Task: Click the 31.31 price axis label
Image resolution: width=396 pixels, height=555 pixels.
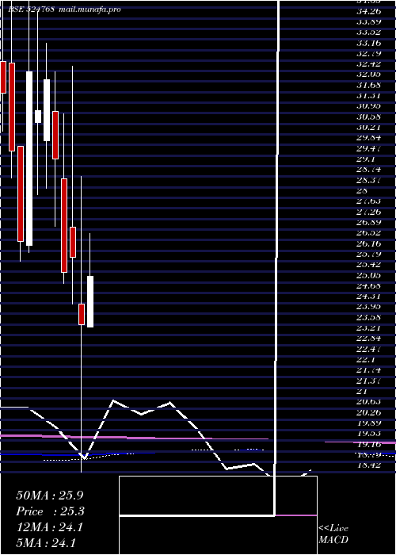Action: (x=369, y=96)
